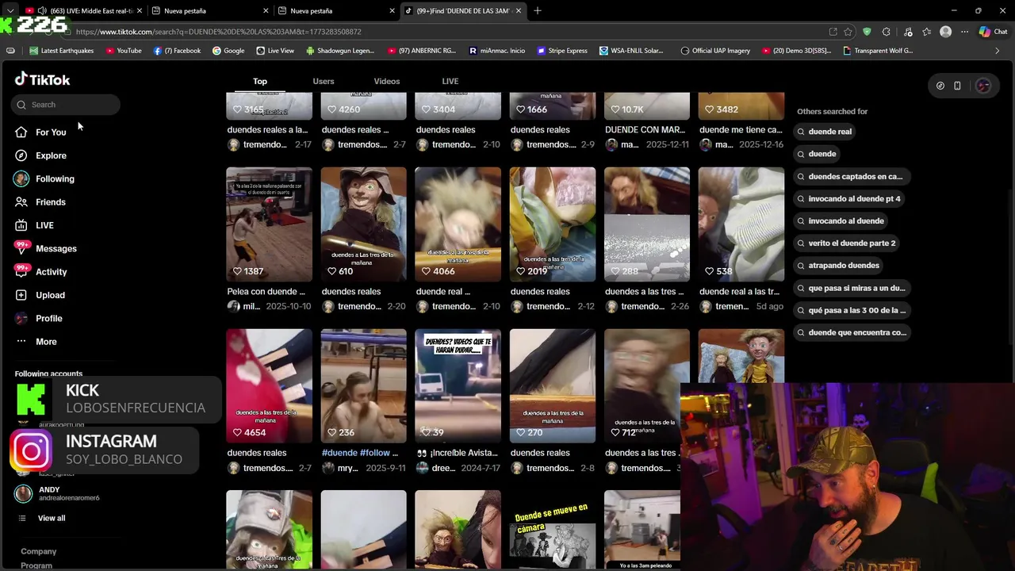
Task: Click the open-in-app icon in address bar
Action: click(833, 32)
